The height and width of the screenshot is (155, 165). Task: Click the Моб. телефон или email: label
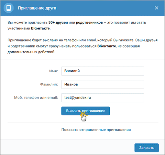pos(36,98)
